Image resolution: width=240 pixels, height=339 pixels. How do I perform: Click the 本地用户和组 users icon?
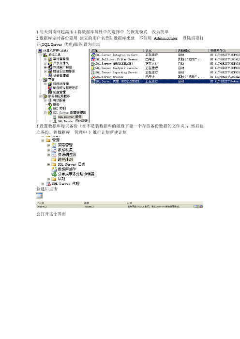50,67
